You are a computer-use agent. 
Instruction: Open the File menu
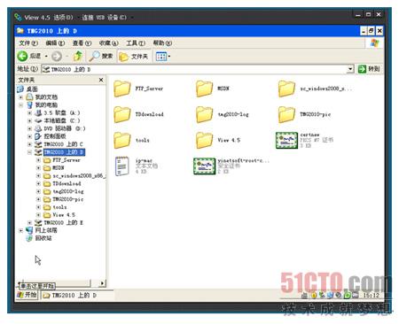[28, 43]
